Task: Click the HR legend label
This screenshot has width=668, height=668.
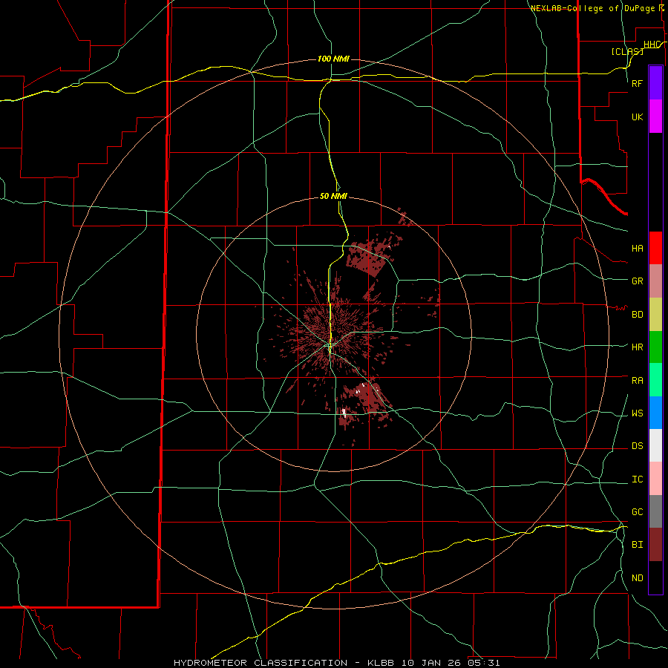Action: [638, 347]
